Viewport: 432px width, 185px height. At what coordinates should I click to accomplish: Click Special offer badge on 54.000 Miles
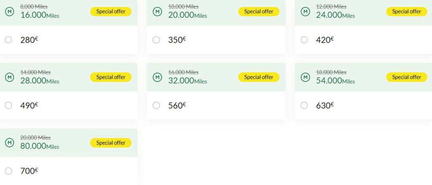click(x=407, y=77)
